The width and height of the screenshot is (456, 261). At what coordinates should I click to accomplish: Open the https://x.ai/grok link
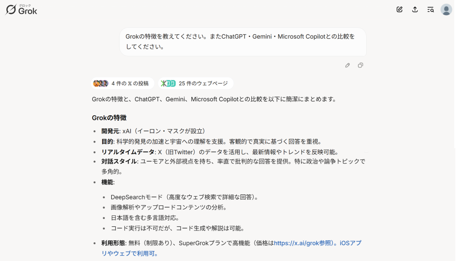click(x=297, y=243)
